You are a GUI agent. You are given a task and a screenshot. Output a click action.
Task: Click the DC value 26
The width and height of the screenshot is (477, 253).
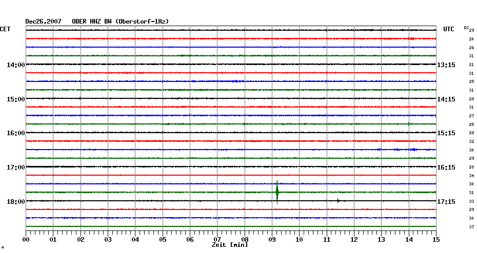click(x=471, y=48)
